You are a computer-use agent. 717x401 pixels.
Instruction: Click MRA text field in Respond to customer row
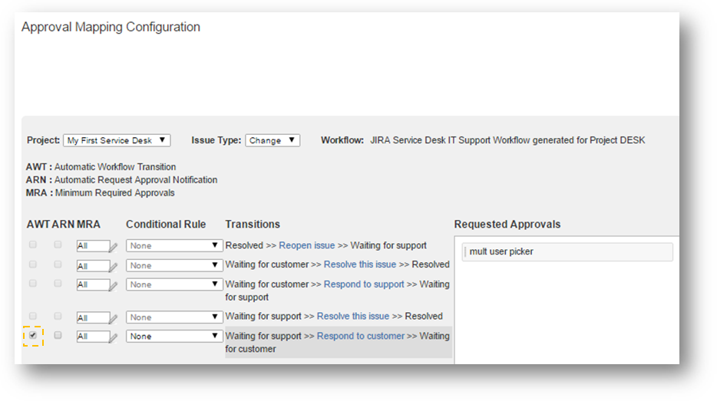91,337
